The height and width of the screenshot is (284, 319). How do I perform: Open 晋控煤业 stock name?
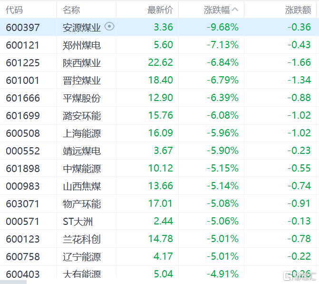[82, 81]
